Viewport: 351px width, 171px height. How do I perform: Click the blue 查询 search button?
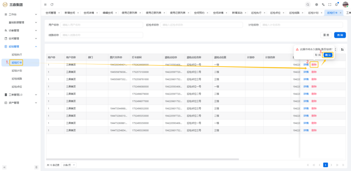tap(340, 35)
